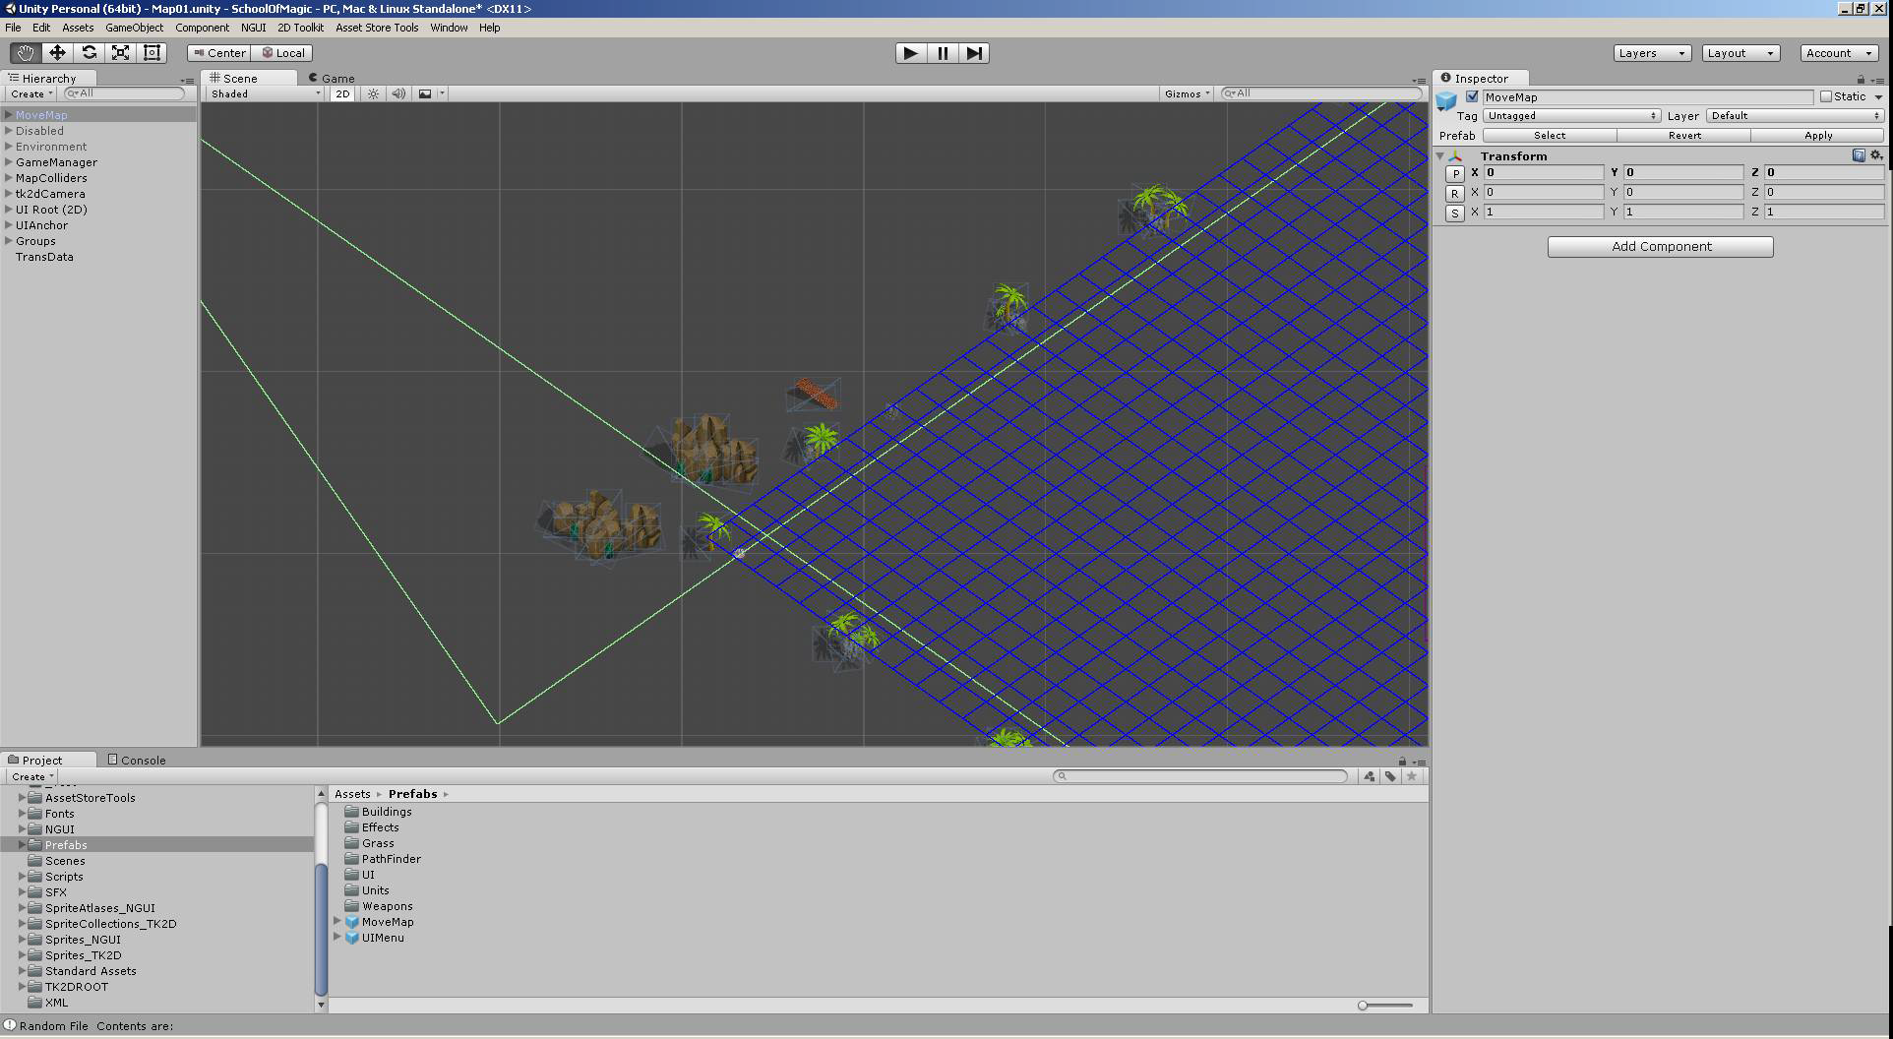Click the Pause button
This screenshot has height=1039, width=1893.
coord(942,53)
